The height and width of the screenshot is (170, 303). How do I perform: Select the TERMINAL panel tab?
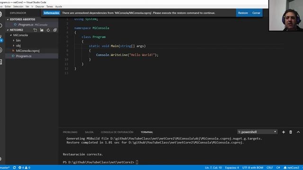tap(147, 132)
